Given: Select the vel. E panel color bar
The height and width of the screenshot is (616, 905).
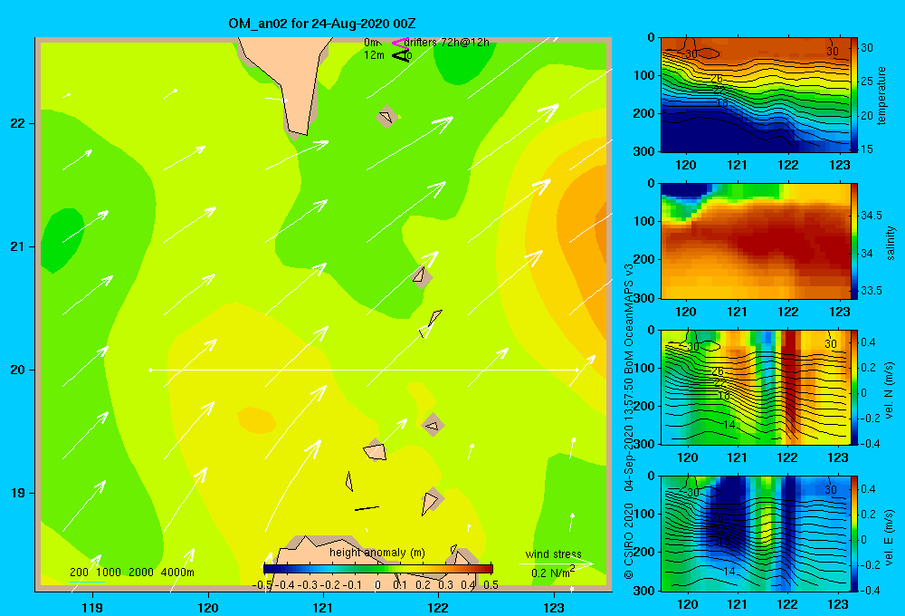Looking at the screenshot, I should tap(854, 534).
